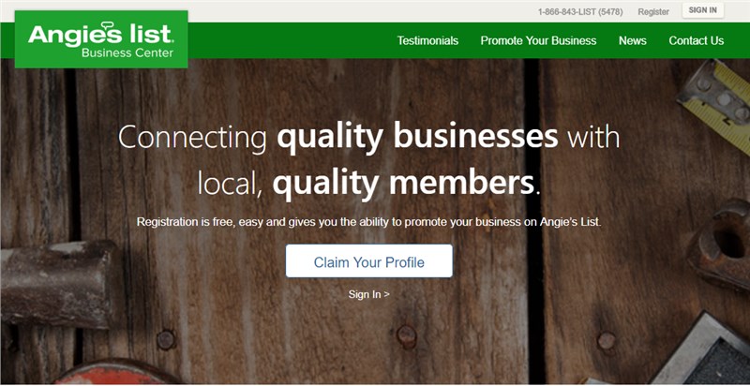The height and width of the screenshot is (386, 750).
Task: Click the word 'Connecting' in the headline
Action: [192, 138]
